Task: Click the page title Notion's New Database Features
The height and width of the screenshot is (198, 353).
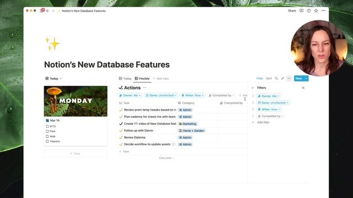Action: 106,65
